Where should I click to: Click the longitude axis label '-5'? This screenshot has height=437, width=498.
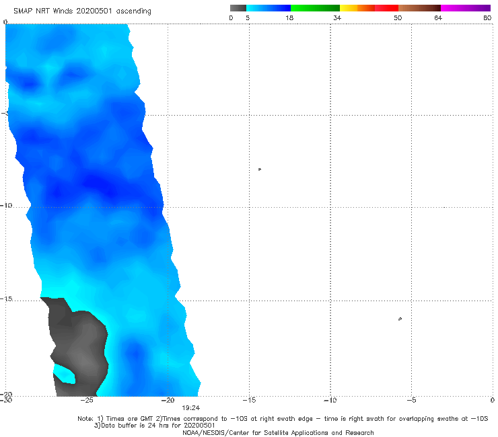click(411, 400)
